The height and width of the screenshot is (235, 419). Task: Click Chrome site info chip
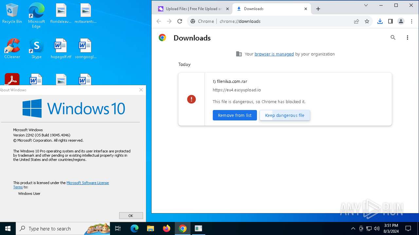click(202, 21)
